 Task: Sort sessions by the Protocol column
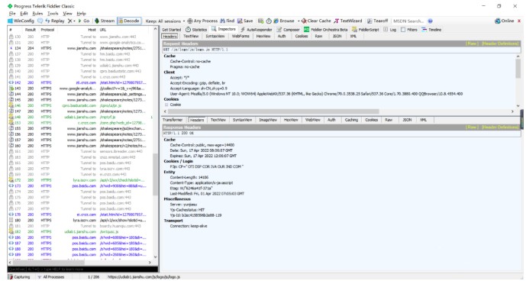[47, 30]
